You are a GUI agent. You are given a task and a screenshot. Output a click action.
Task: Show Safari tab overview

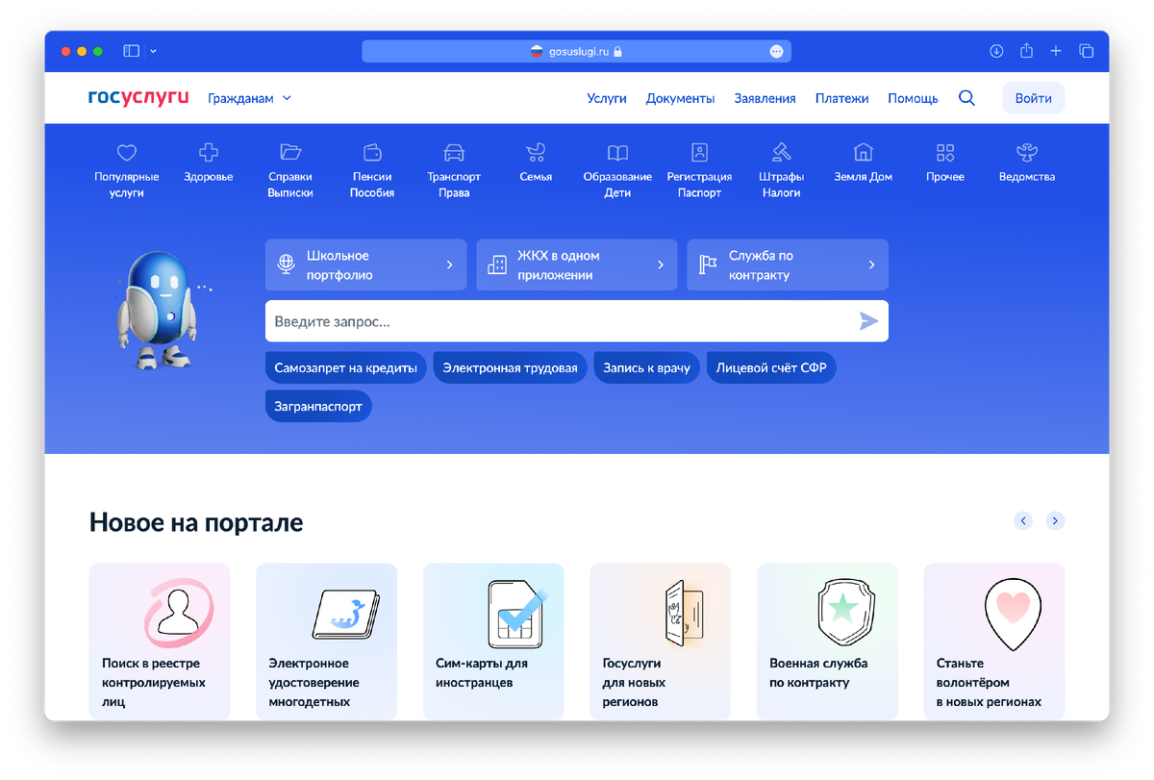click(x=1086, y=51)
